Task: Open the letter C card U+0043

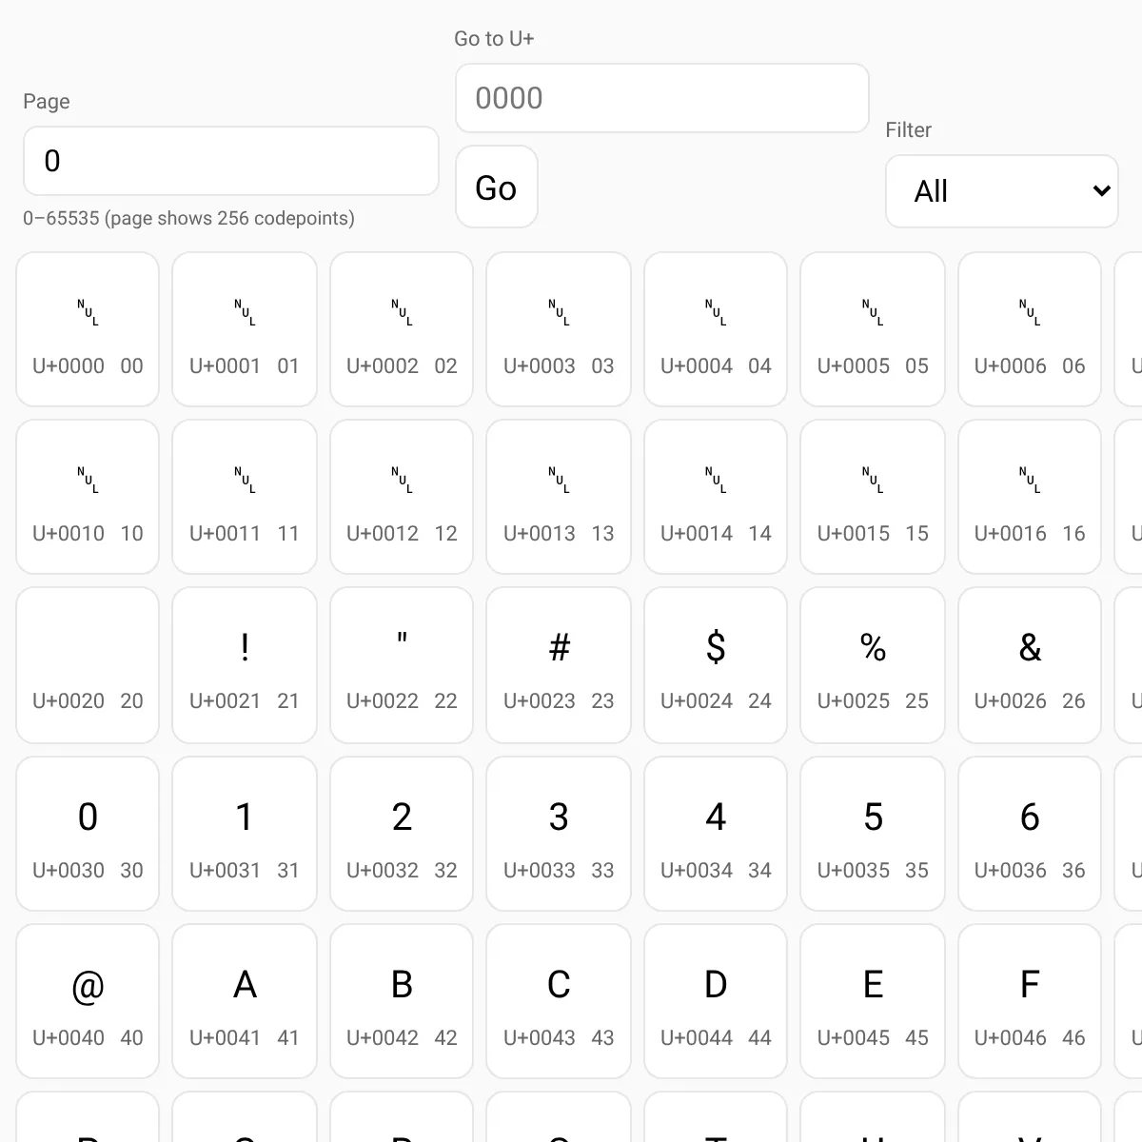Action: click(x=559, y=1001)
